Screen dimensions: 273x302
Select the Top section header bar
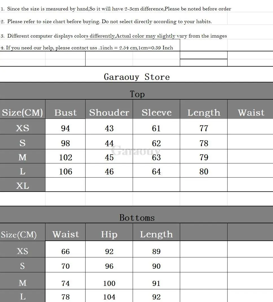coord(137,94)
